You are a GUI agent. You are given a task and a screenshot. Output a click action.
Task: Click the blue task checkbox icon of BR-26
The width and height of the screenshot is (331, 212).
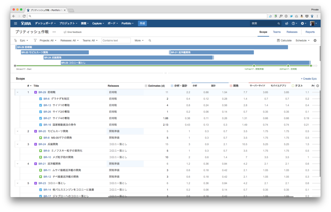tap(40, 112)
